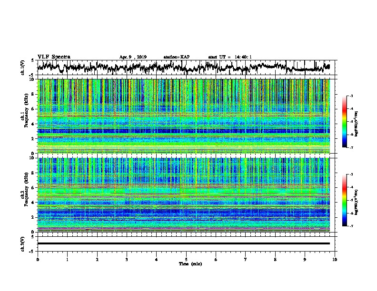Click the ch.1(V) waveform trace panel
The width and height of the screenshot is (377, 291).
(x=187, y=68)
